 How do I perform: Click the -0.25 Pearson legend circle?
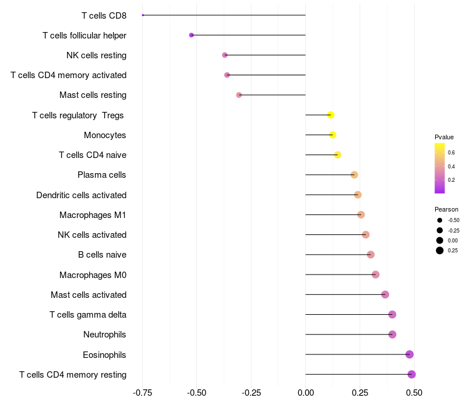tap(439, 230)
